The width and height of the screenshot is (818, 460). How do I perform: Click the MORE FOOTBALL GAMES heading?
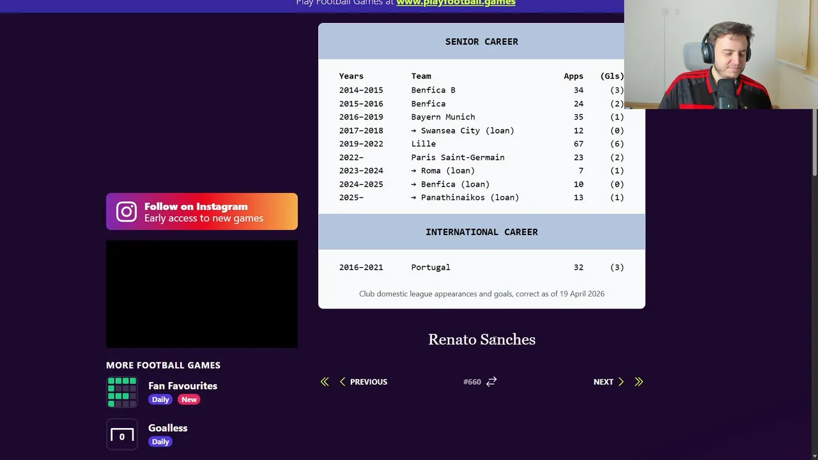[x=163, y=365]
